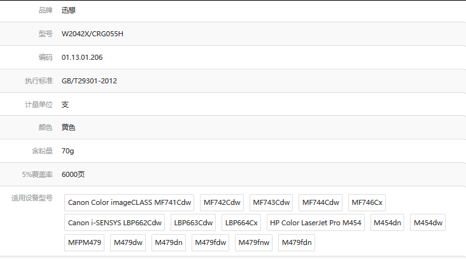Click the MFPM479 device tag
Image resolution: width=466 pixels, height=259 pixels.
pos(85,242)
